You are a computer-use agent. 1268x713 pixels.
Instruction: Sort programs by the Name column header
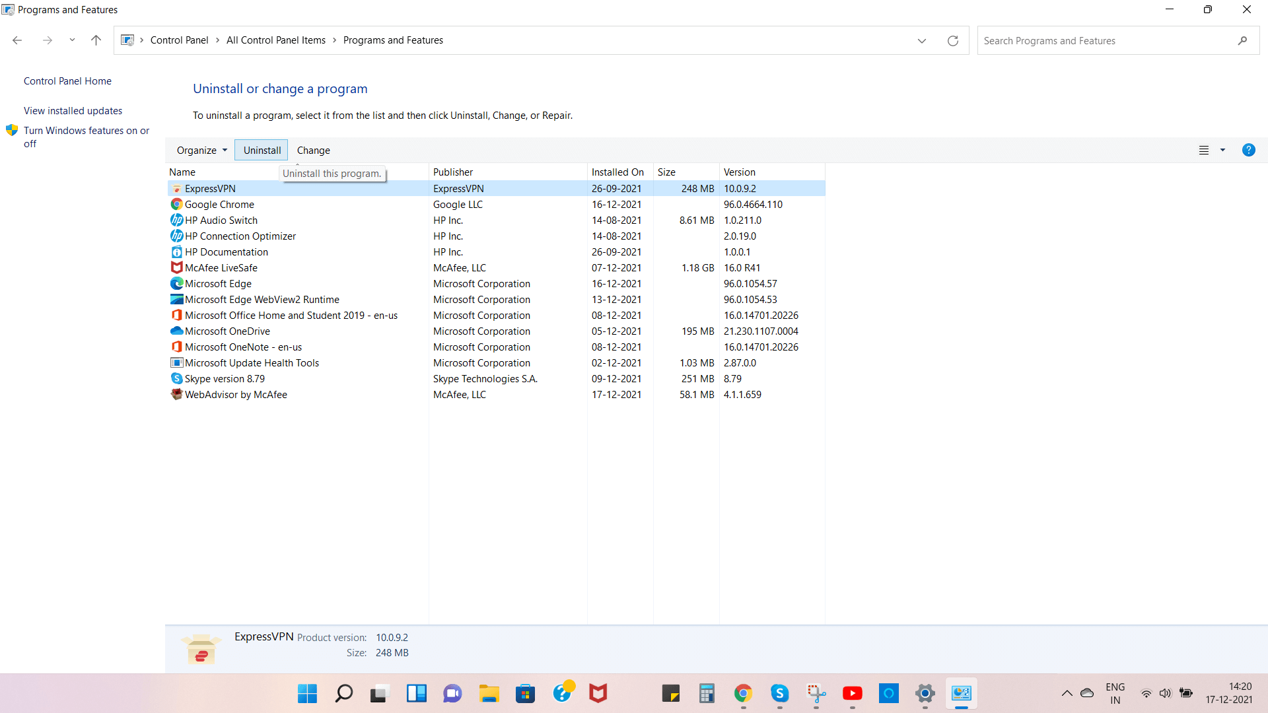point(182,172)
